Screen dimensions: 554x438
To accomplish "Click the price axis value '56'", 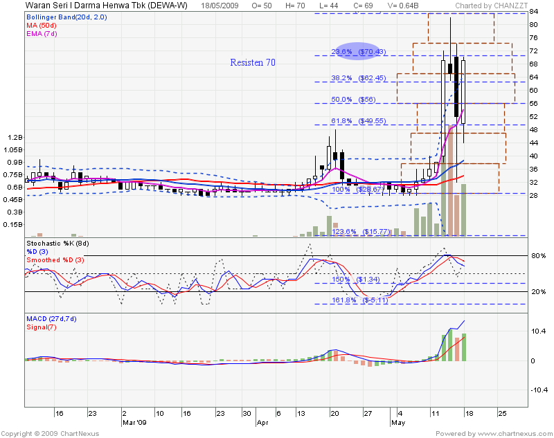I will click(533, 103).
